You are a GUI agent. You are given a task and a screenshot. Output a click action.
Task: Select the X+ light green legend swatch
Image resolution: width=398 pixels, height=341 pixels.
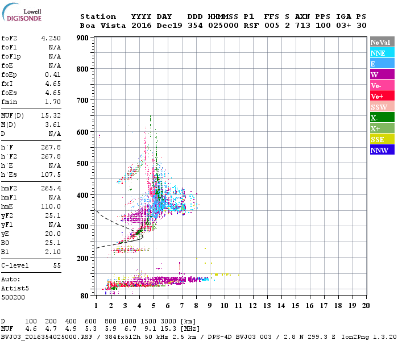point(382,128)
